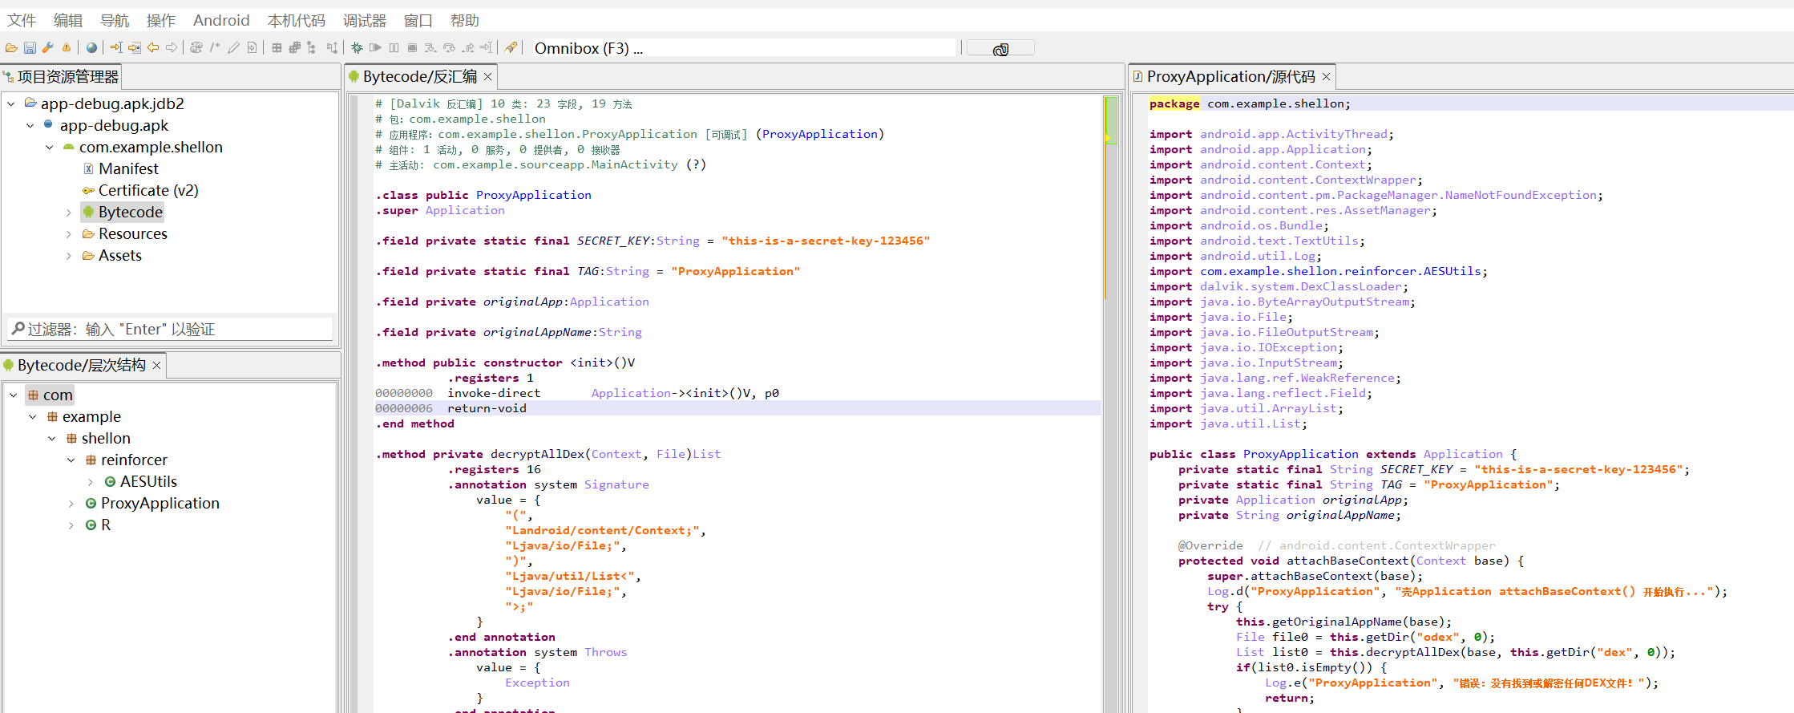Close the Bytecode/反汇编 tab
This screenshot has height=713, width=1794.
[487, 77]
